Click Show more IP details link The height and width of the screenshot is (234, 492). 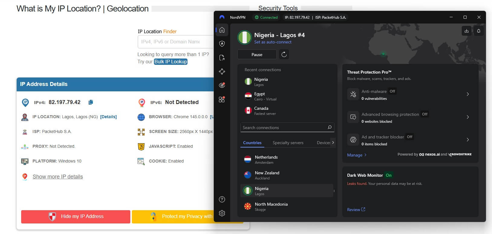click(58, 177)
